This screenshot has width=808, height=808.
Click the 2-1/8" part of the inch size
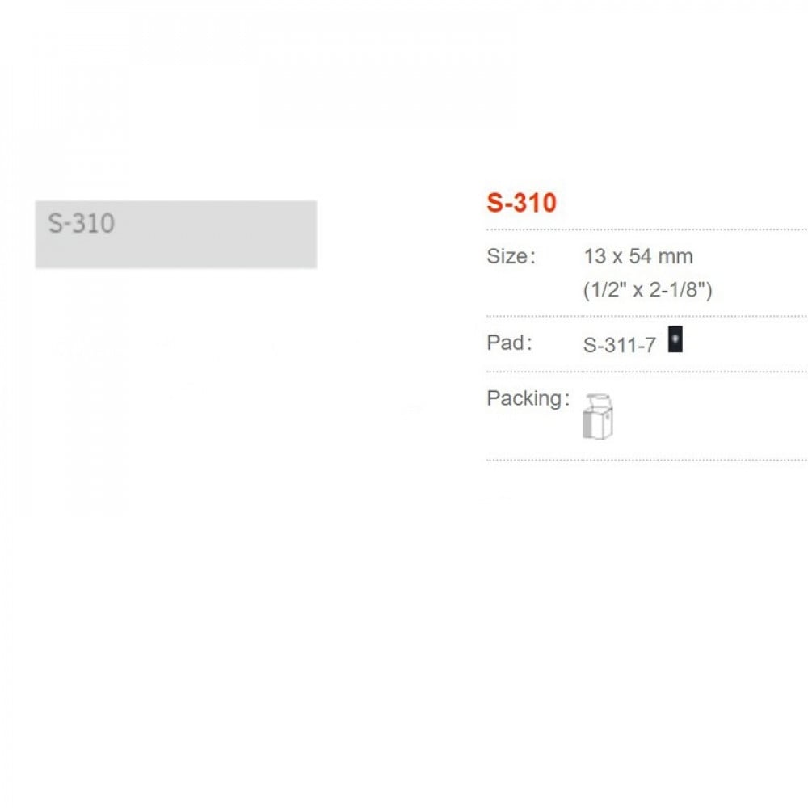(677, 290)
